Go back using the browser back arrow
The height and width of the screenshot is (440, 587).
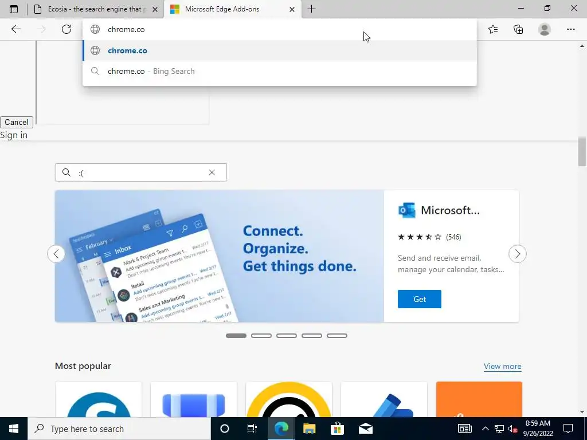point(15,29)
